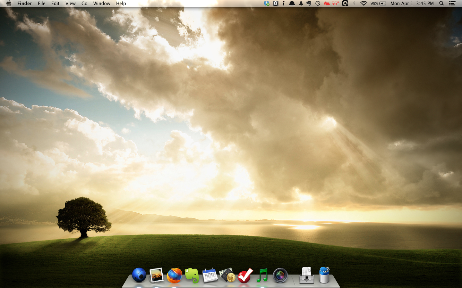Open the Edit menu
Screen dimensions: 462x288
[x=56, y=3]
